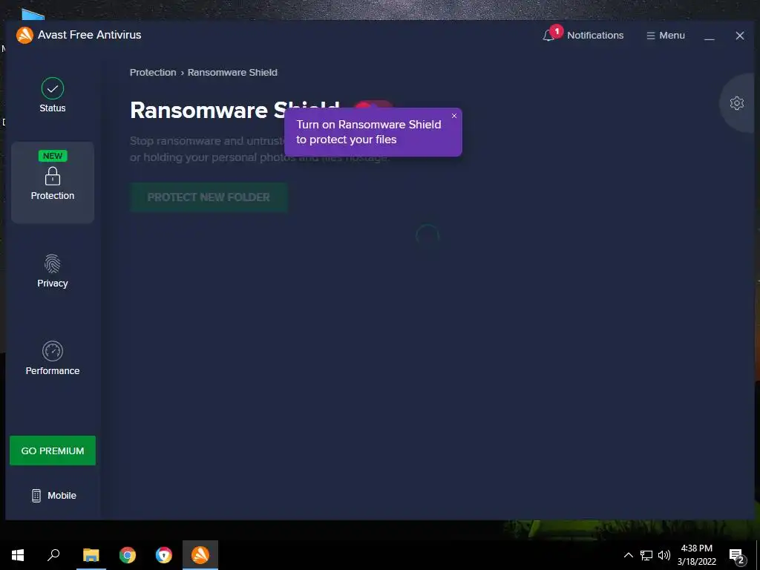The width and height of the screenshot is (760, 570).
Task: Dismiss the purple tooltip with X
Action: [454, 116]
